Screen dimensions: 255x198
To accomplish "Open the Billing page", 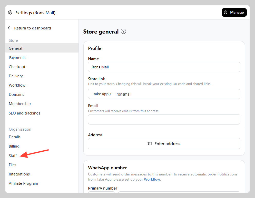I will pyautogui.click(x=14, y=146).
